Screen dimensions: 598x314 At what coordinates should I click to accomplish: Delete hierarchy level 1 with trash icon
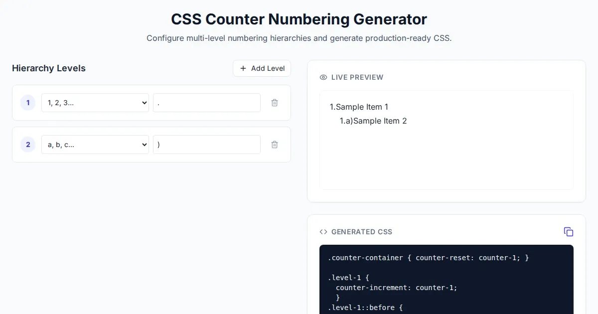click(x=275, y=103)
